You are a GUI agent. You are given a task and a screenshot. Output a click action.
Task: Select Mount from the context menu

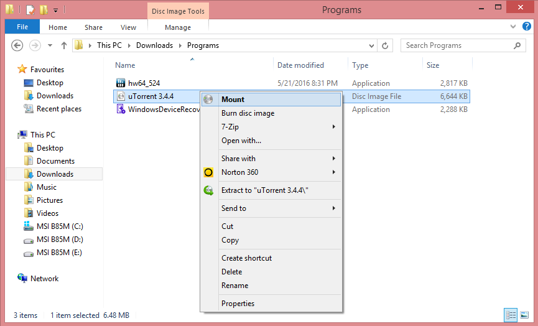click(x=271, y=99)
